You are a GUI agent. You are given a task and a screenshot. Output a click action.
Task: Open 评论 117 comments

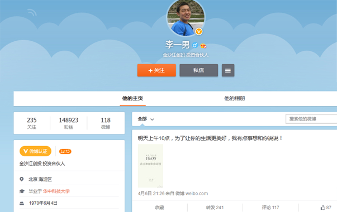(270, 208)
